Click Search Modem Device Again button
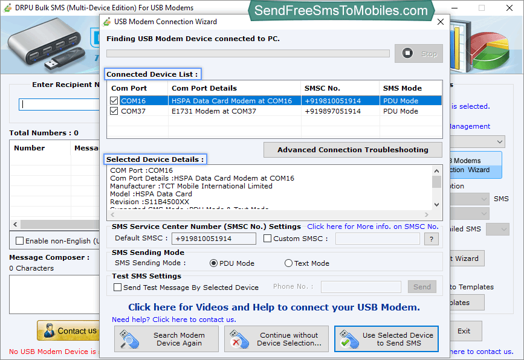The width and height of the screenshot is (524, 360). pyautogui.click(x=166, y=339)
